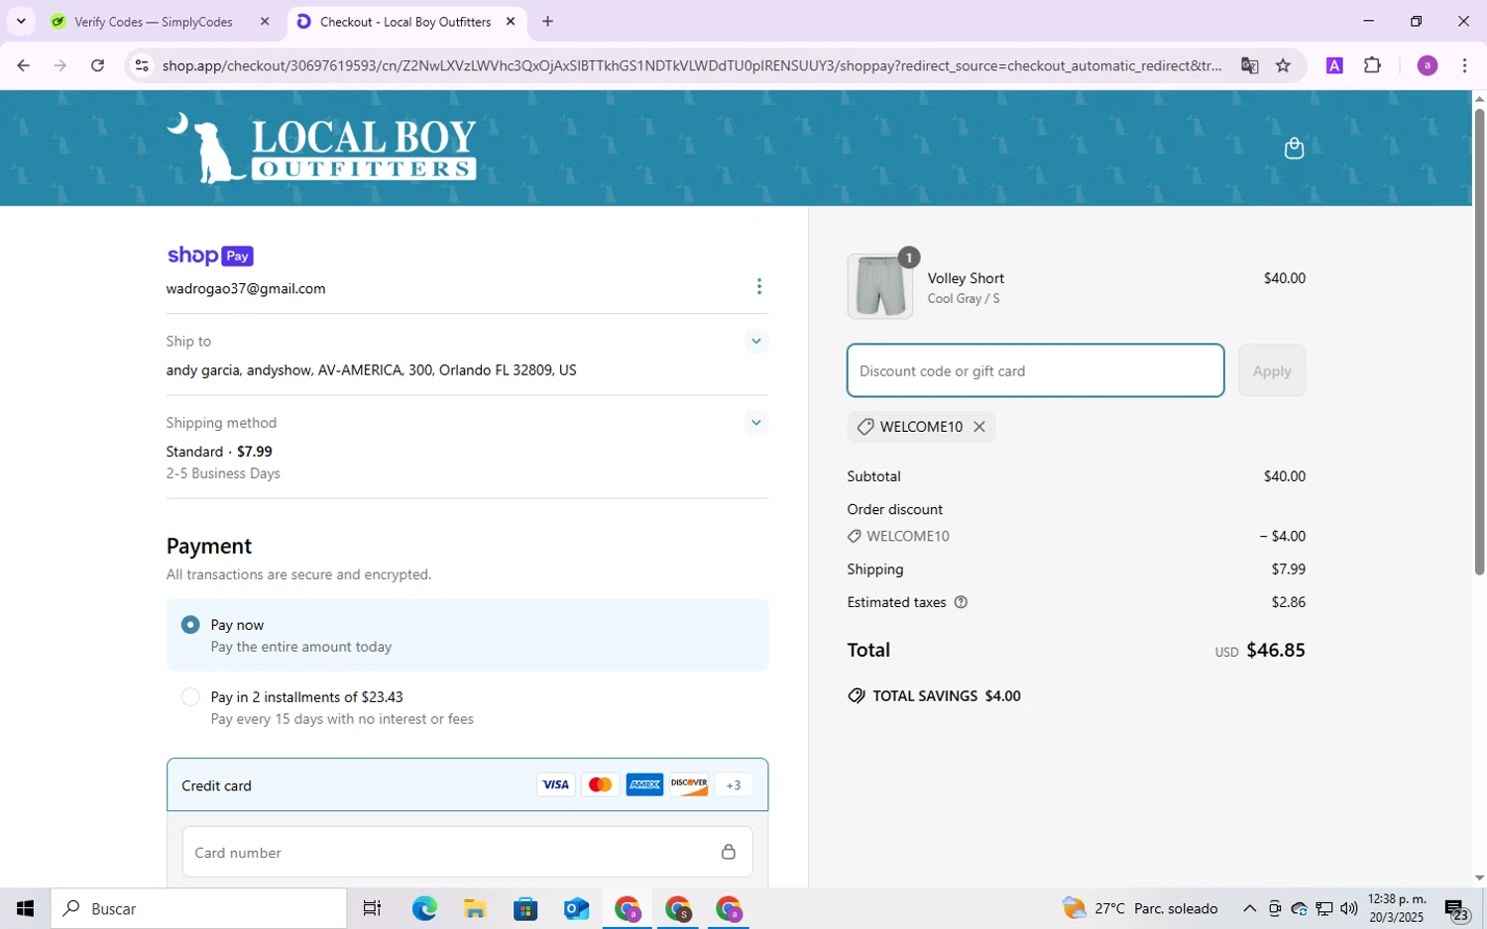Click the Mastercard icon
The height and width of the screenshot is (929, 1487).
[600, 784]
